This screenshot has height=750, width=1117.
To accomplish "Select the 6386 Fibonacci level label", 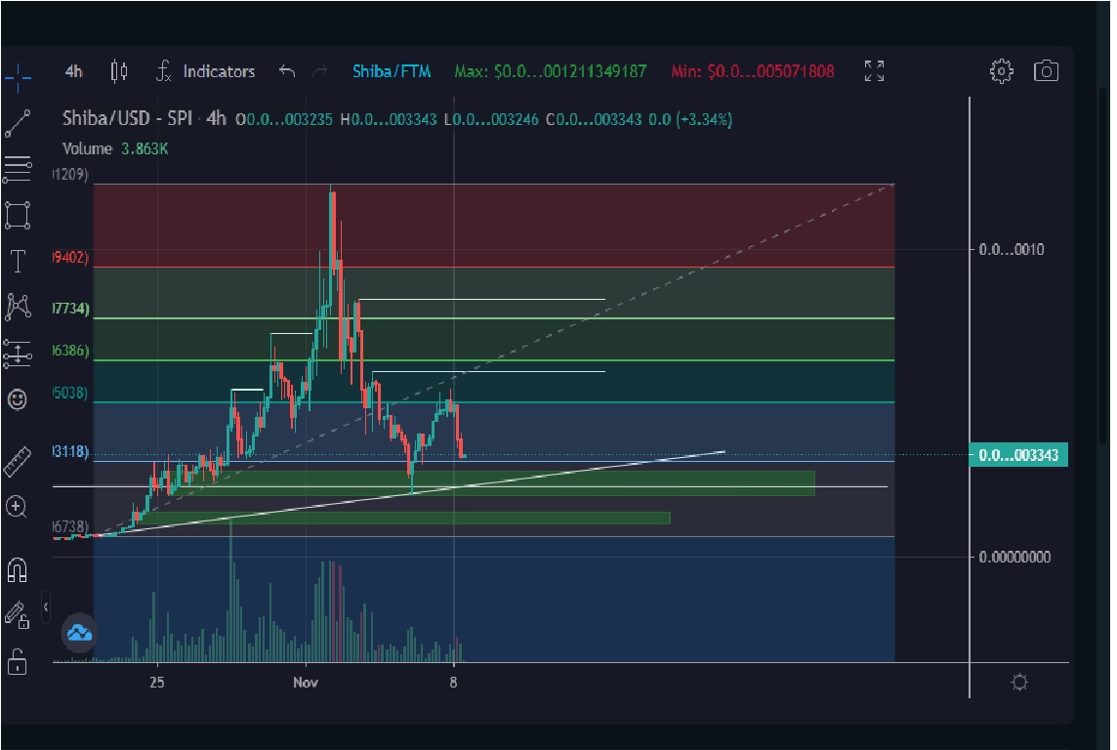I will (x=70, y=351).
